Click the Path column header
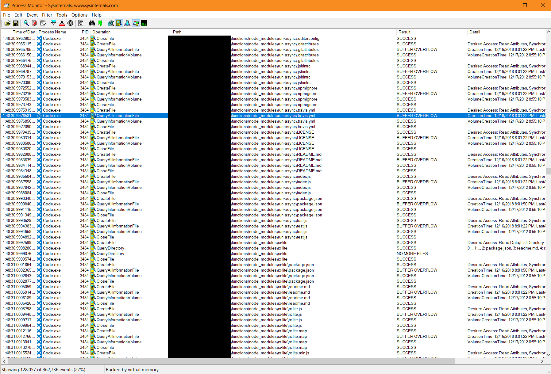This screenshot has height=374, width=551. tap(283, 32)
